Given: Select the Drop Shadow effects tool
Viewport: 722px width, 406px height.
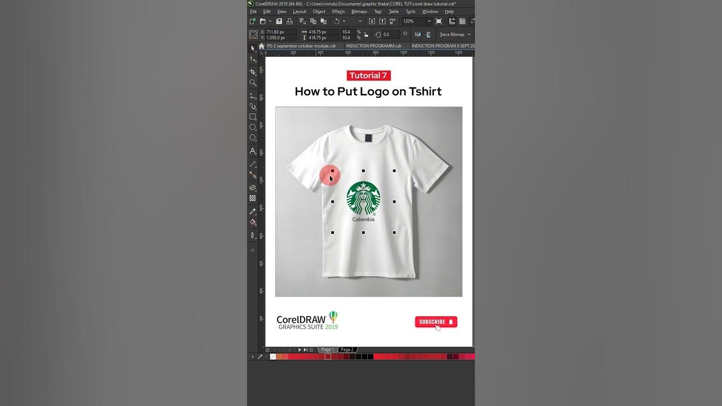Looking at the screenshot, I should click(253, 188).
